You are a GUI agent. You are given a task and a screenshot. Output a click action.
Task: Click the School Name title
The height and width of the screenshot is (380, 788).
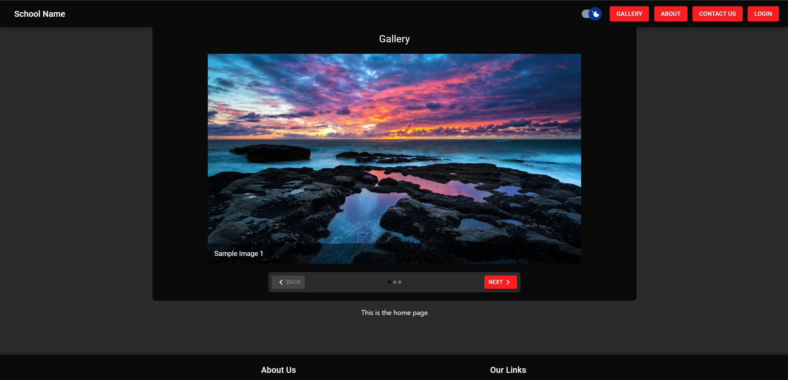tap(40, 14)
